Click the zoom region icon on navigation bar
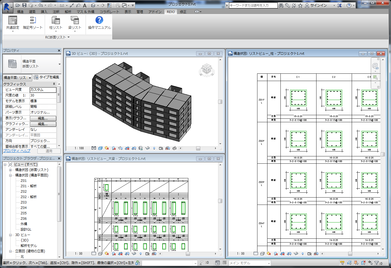Viewport: 391px width, 268px height. pos(375,78)
